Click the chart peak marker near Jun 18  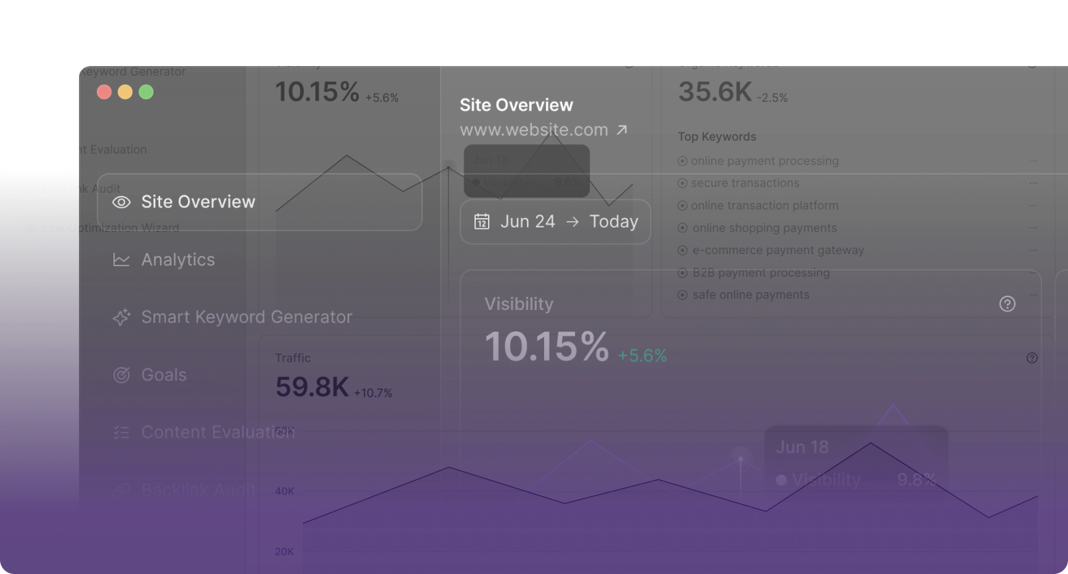coord(739,457)
